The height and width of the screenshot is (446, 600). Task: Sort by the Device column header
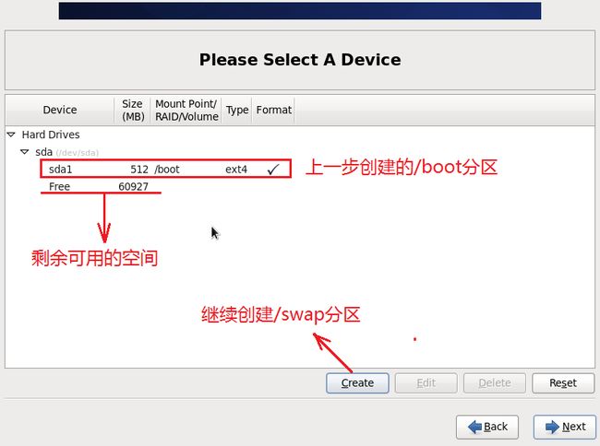coord(60,110)
